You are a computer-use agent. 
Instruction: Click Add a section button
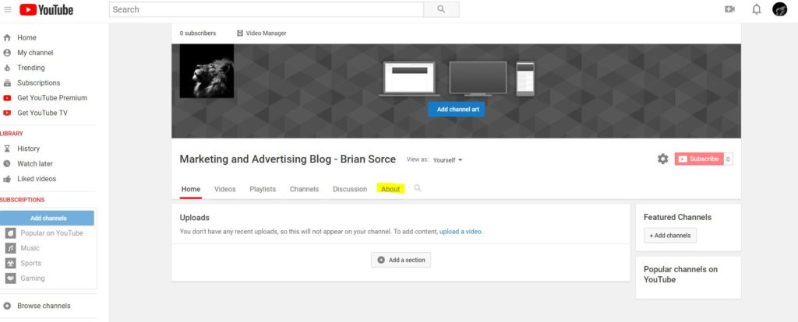401,260
